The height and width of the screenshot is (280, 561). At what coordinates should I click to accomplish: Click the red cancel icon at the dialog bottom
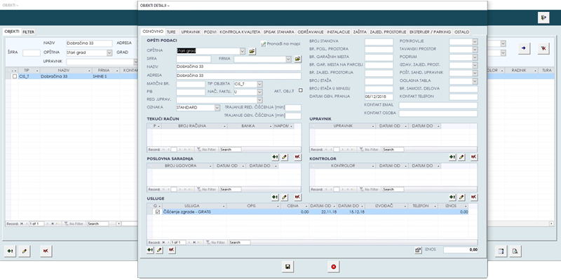(334, 266)
